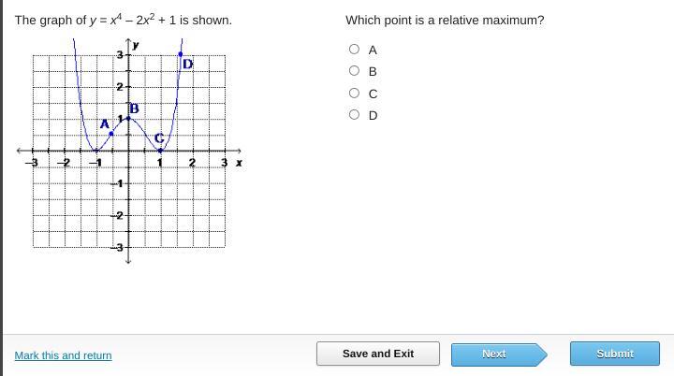Click point A on the graph curve

(x=112, y=134)
